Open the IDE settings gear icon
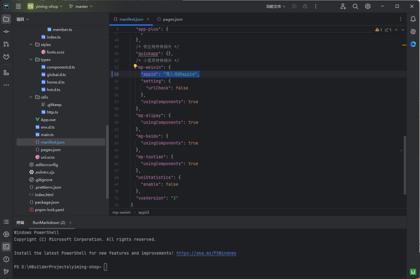This screenshot has height=279, width=420. tap(368, 7)
